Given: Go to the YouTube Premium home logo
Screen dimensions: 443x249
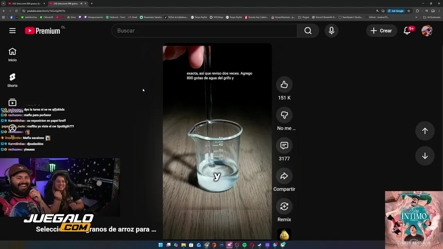Looking at the screenshot, I should [43, 31].
